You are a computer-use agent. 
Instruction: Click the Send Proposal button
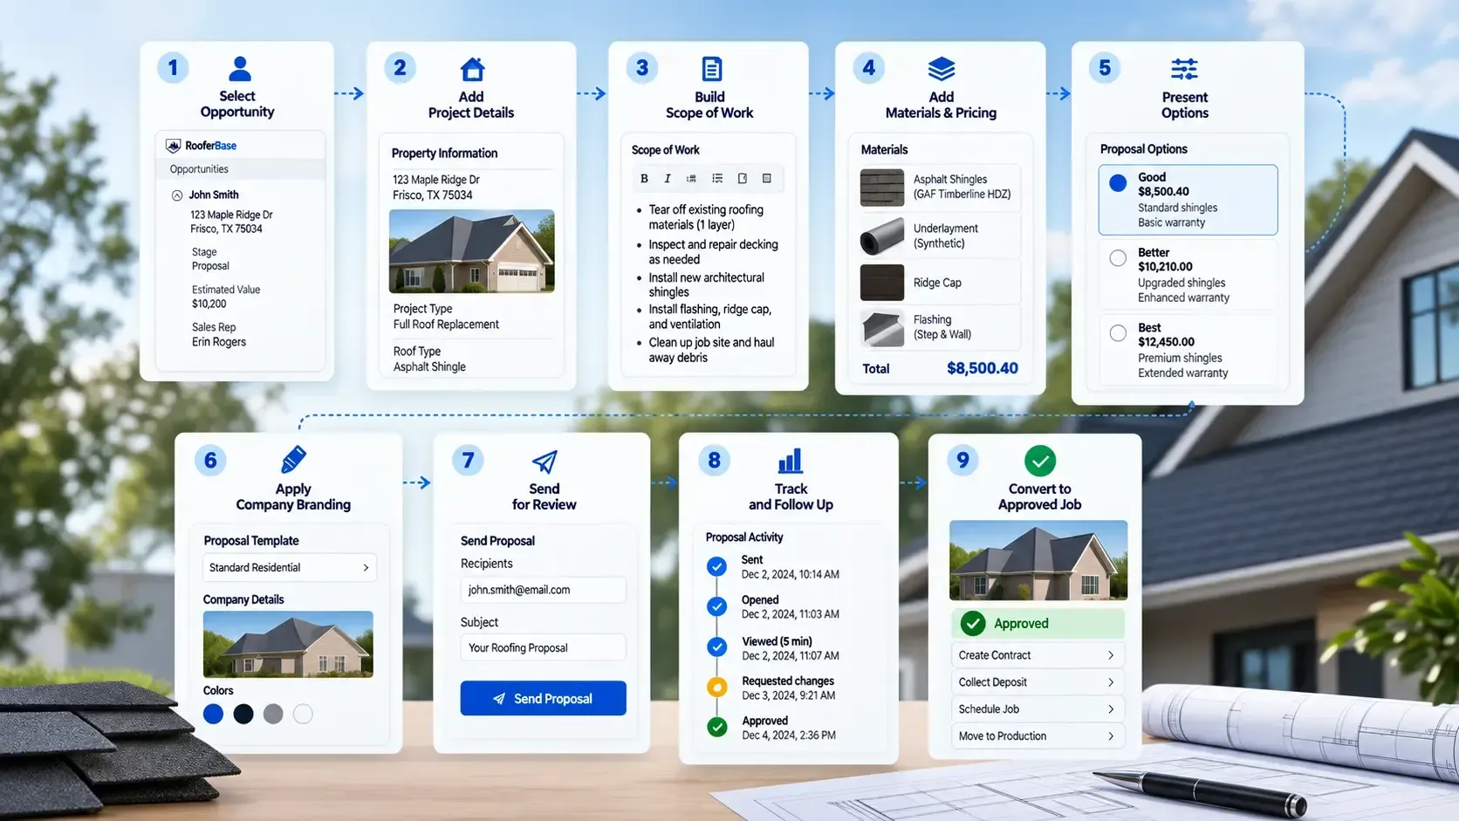(x=543, y=698)
